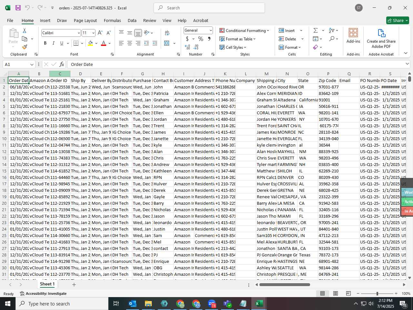Open the General number format dropdown
Image resolution: width=413 pixels, height=310 pixels.
click(211, 30)
